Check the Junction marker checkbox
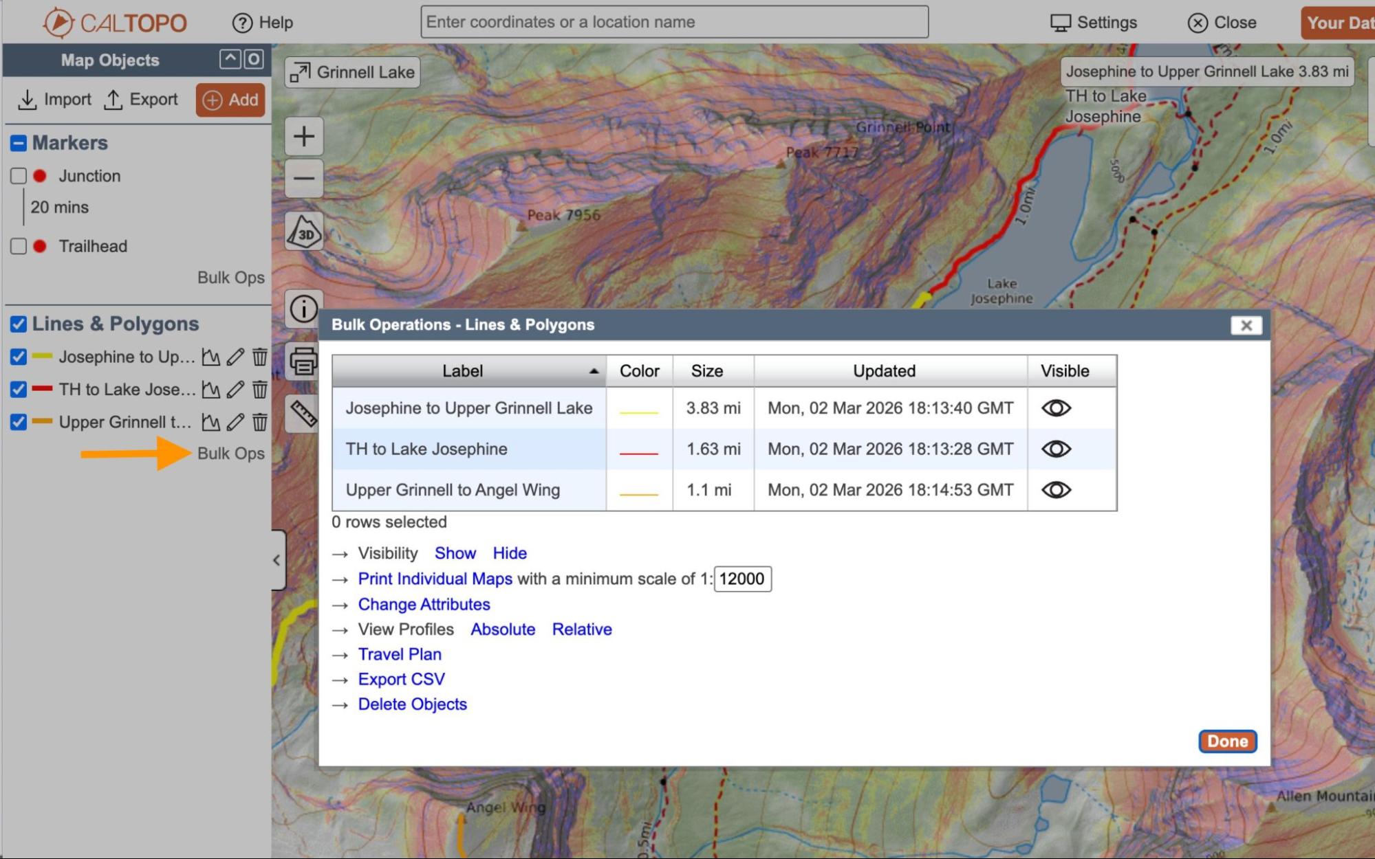This screenshot has height=859, width=1375. tap(19, 176)
